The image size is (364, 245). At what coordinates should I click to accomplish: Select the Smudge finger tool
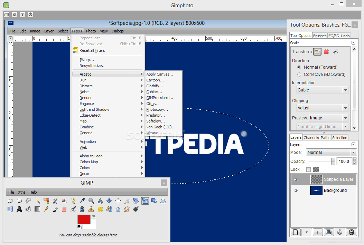(127, 209)
